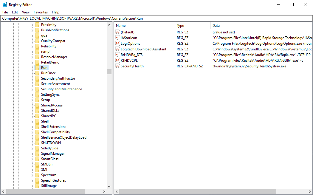Select the Spectrum key label
This screenshot has width=313, height=195.
pyautogui.click(x=49, y=175)
